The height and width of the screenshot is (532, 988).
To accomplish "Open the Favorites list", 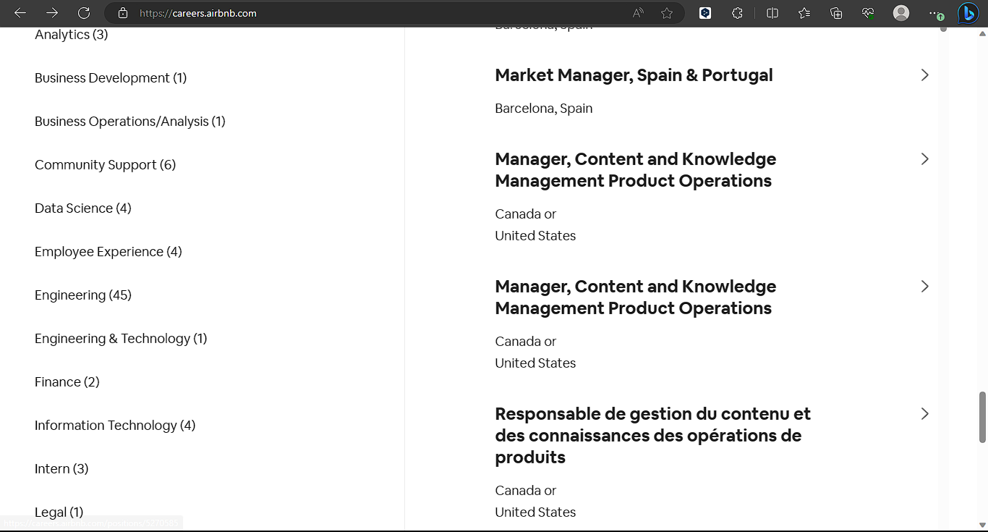I will point(804,13).
